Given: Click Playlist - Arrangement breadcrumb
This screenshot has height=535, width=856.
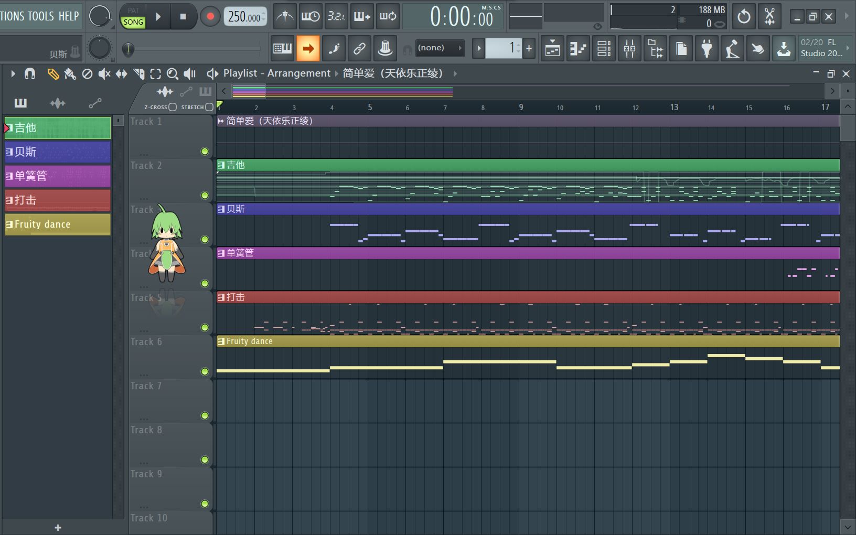Looking at the screenshot, I should pos(277,73).
